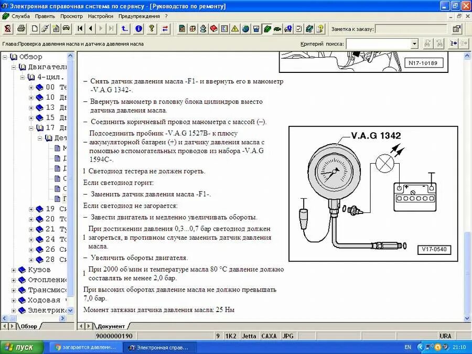Click the document pane vertical scrollbar thumb
Image resolution: width=472 pixels, height=354 pixels.
coord(467,273)
